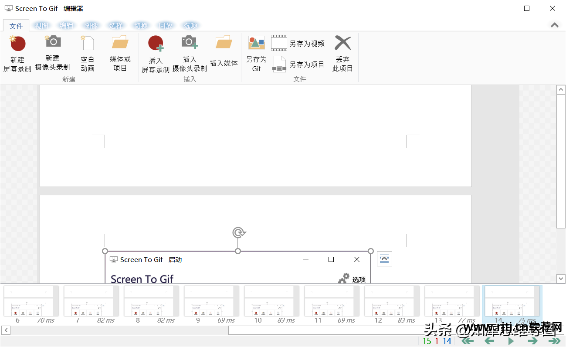This screenshot has height=347, width=566.
Task: Start a new screen recording (新建屏幕录制)
Action: click(17, 54)
